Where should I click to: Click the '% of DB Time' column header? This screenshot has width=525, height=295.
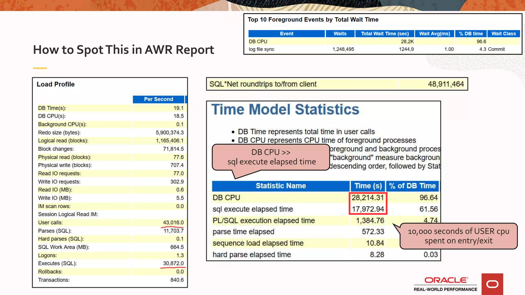(412, 186)
